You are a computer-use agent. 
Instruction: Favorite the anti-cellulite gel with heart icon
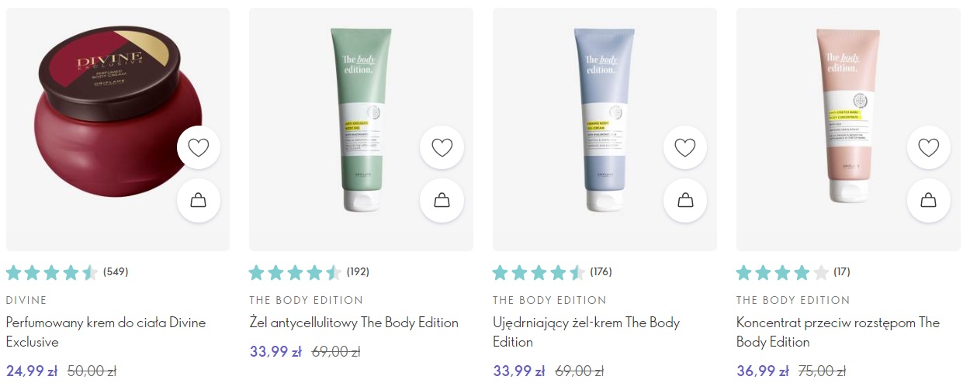click(x=442, y=147)
